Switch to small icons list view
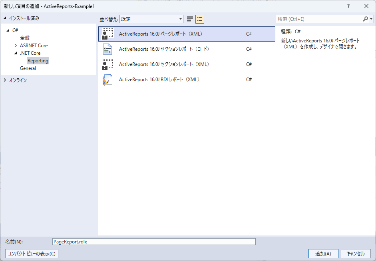 tap(200, 19)
